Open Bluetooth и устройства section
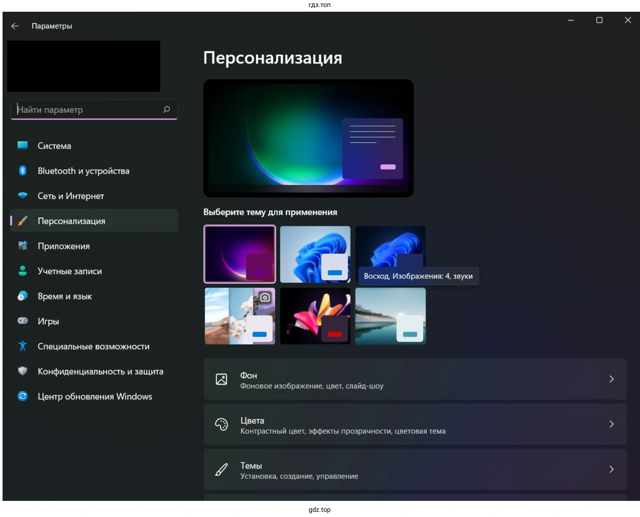Screen dimensions: 640x517 coord(94,171)
